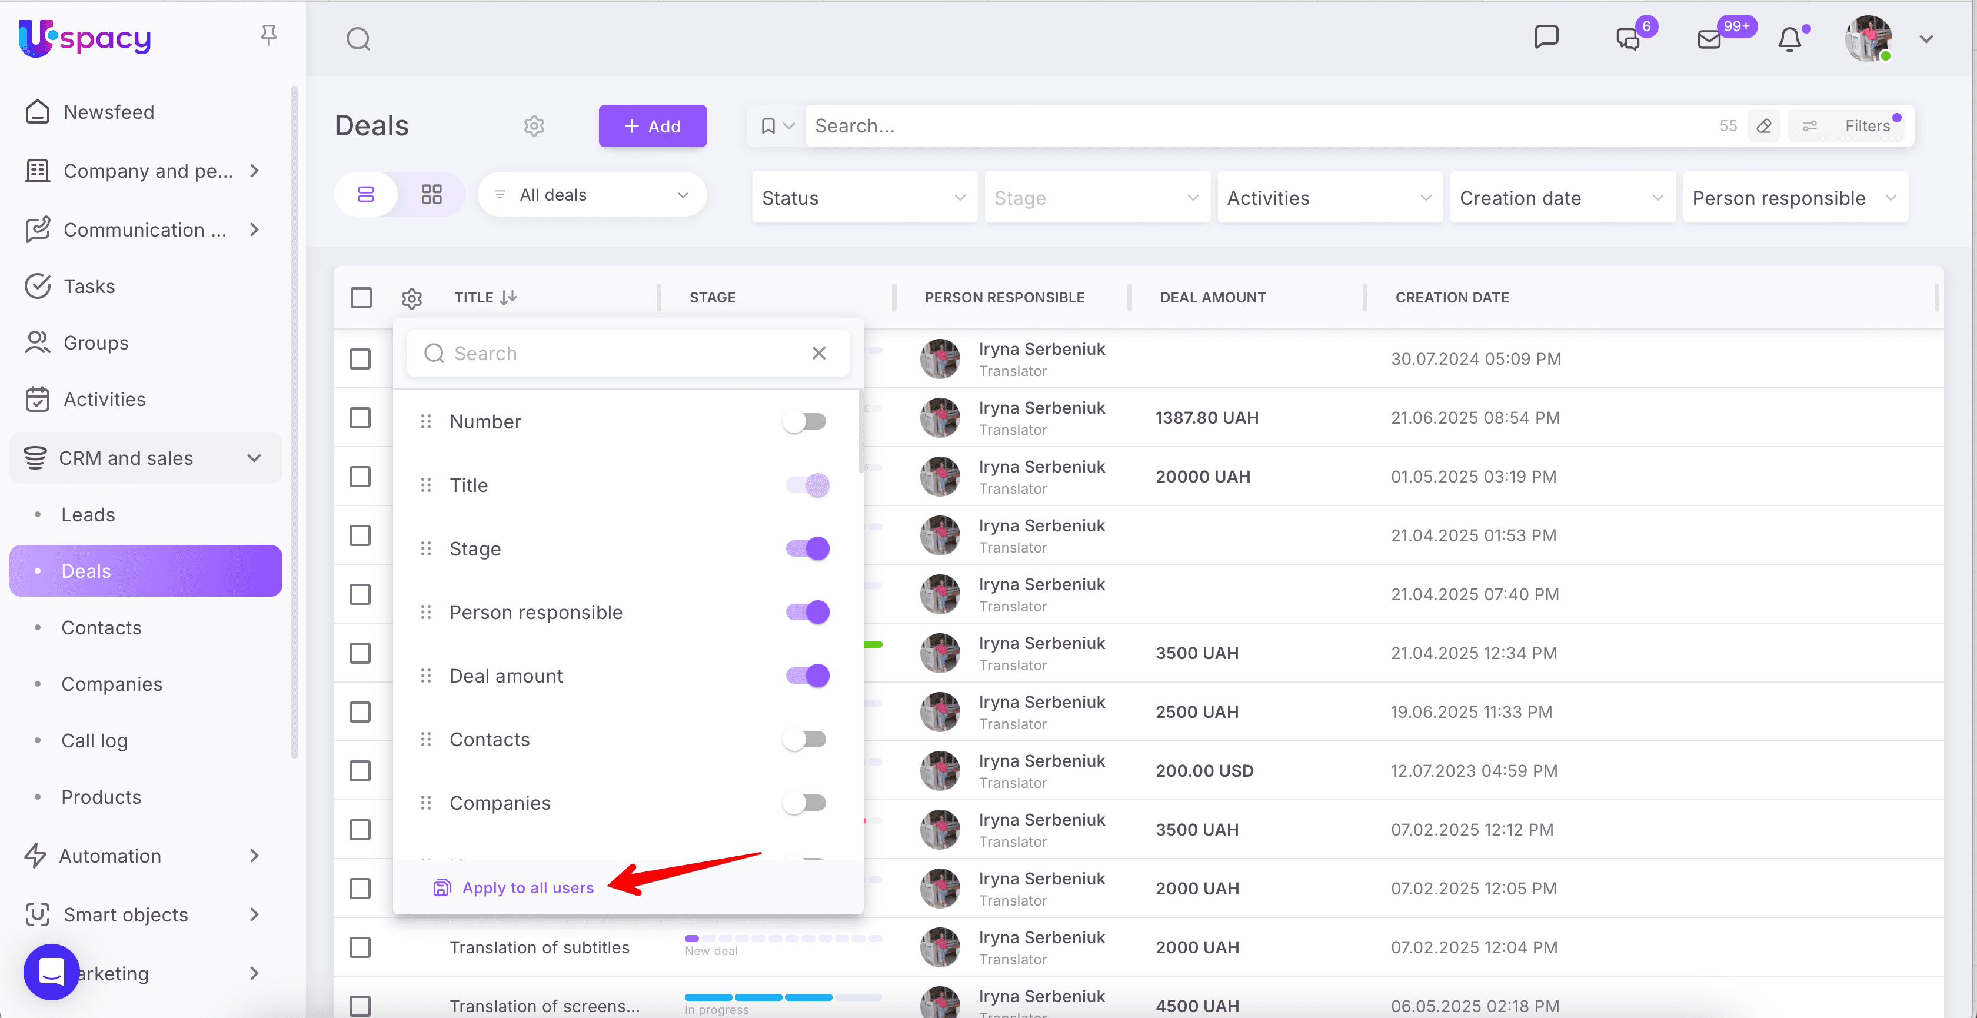This screenshot has height=1018, width=1977.
Task: Click the eraser icon beside the search bar
Action: [x=1765, y=125]
